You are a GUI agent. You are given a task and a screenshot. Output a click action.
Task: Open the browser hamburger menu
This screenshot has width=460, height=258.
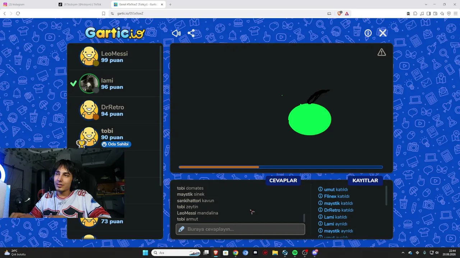tap(455, 13)
